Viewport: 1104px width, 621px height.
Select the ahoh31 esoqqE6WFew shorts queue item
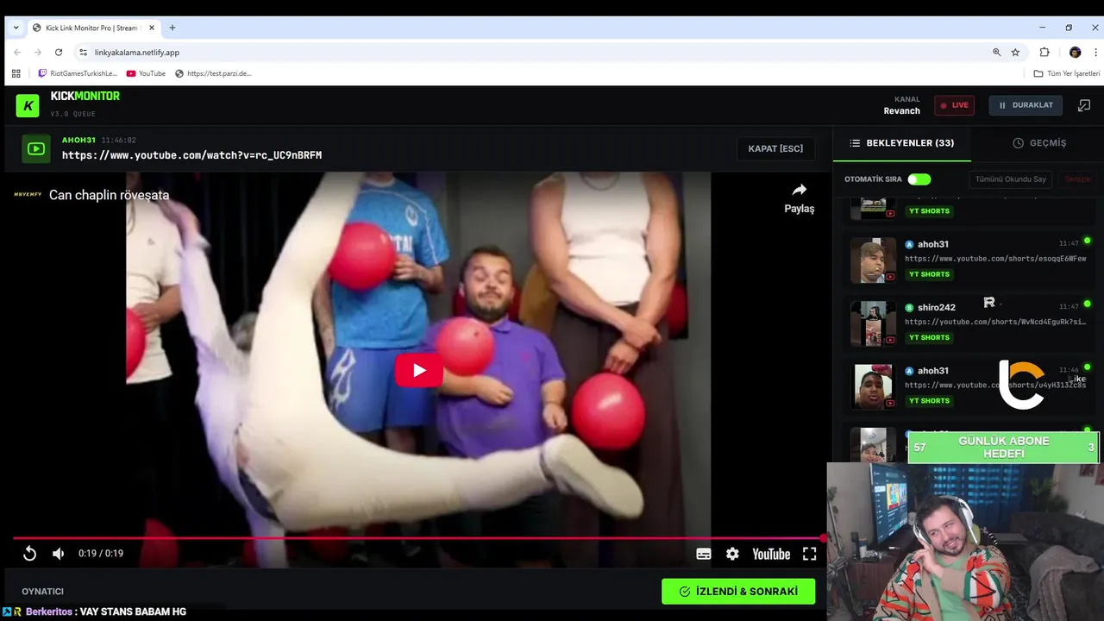pos(970,259)
